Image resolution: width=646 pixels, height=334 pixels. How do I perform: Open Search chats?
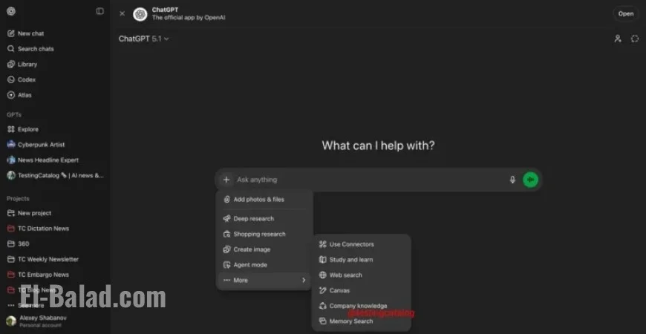tap(30, 48)
